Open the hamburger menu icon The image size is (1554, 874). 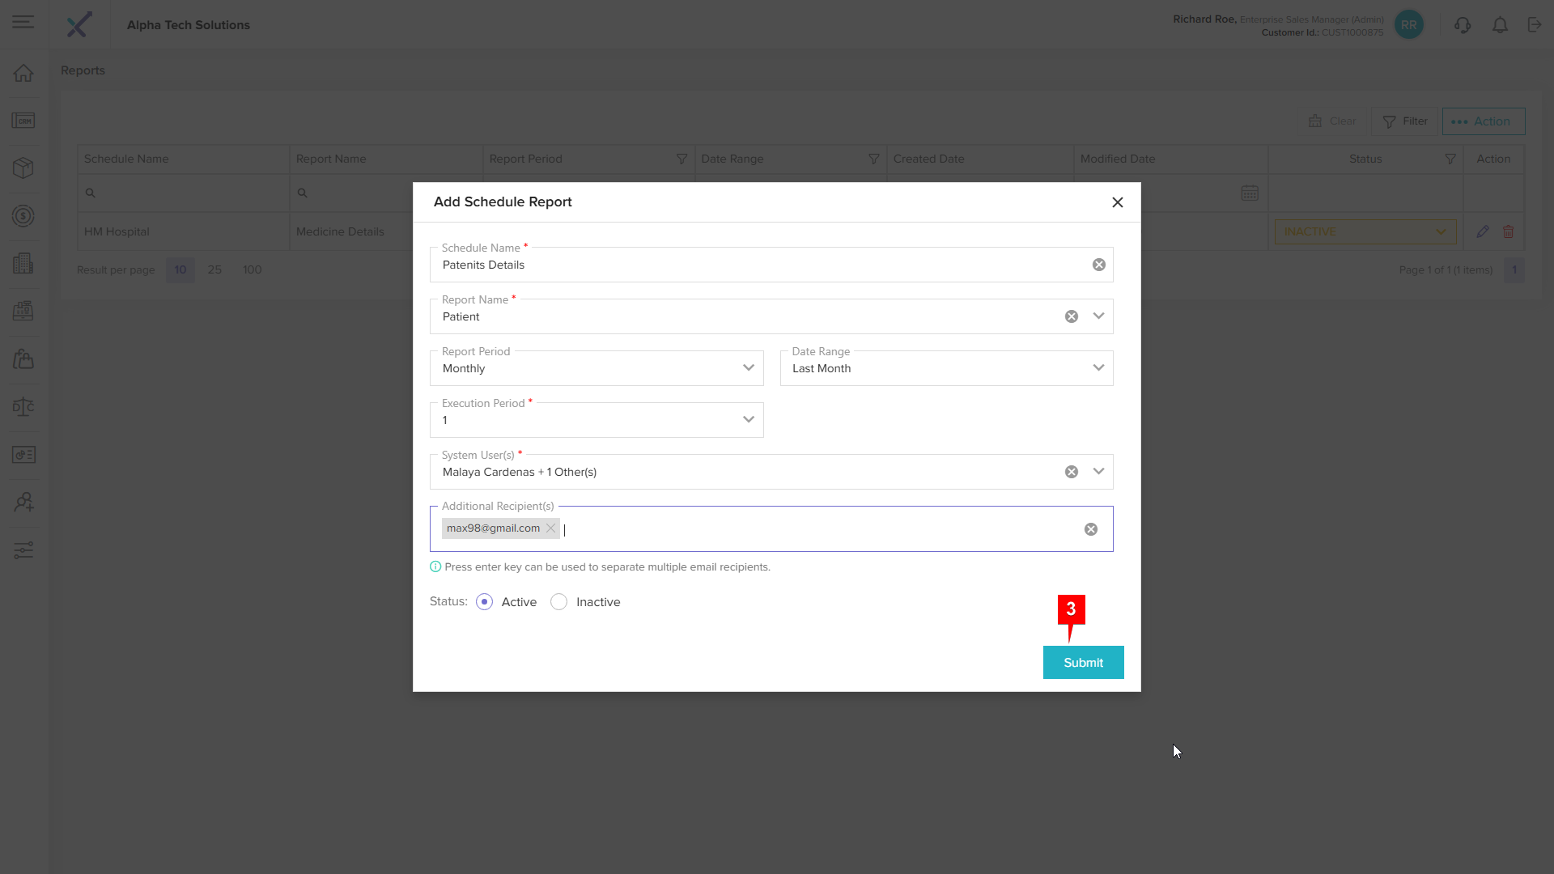[23, 22]
